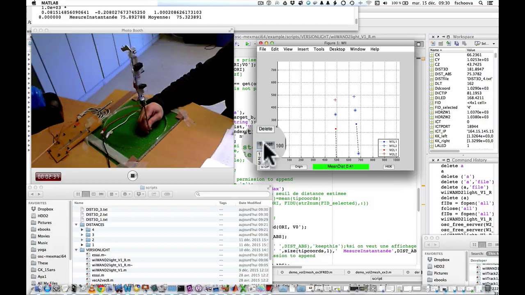Open View menu in Figure 1
This screenshot has width=525, height=295.
click(x=288, y=49)
